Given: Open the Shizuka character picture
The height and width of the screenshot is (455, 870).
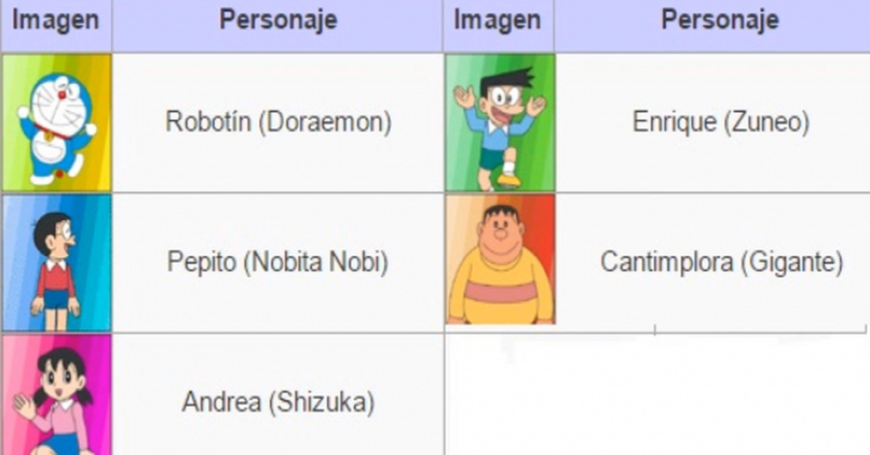Looking at the screenshot, I should [56, 396].
